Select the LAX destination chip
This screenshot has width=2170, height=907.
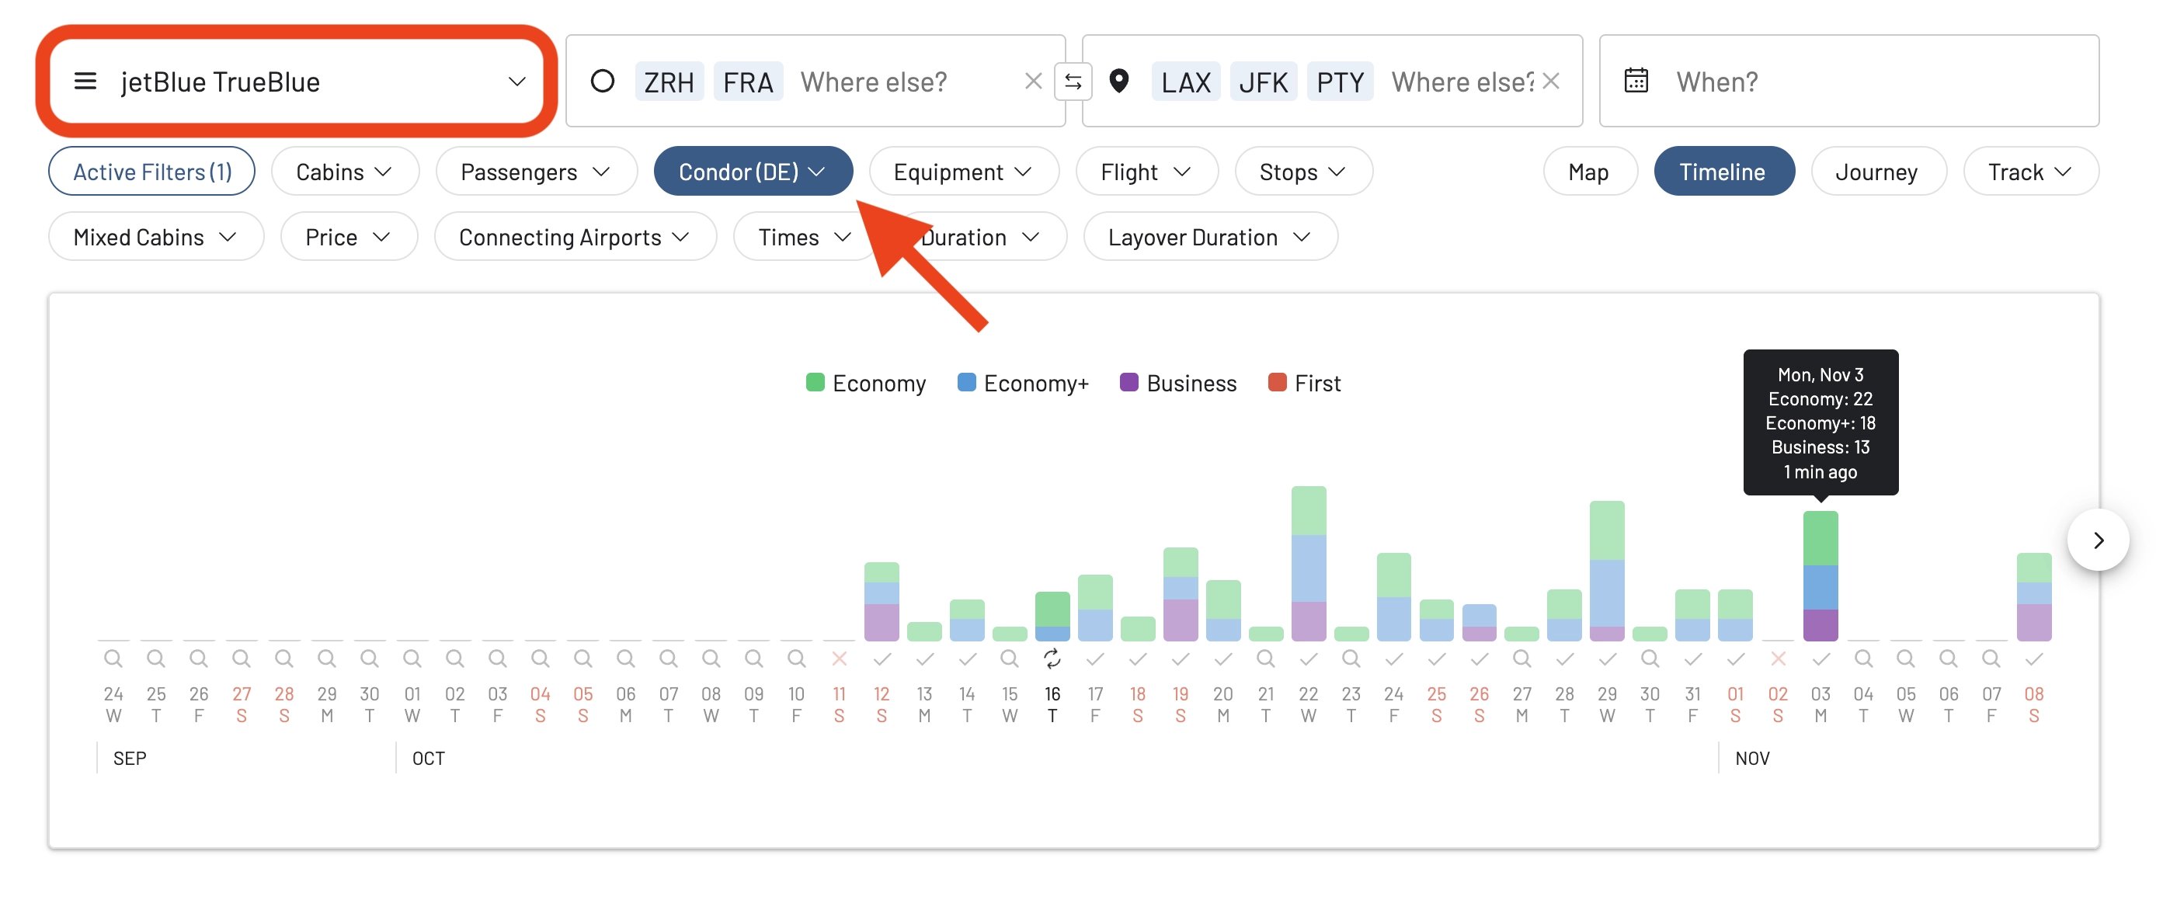(1185, 82)
